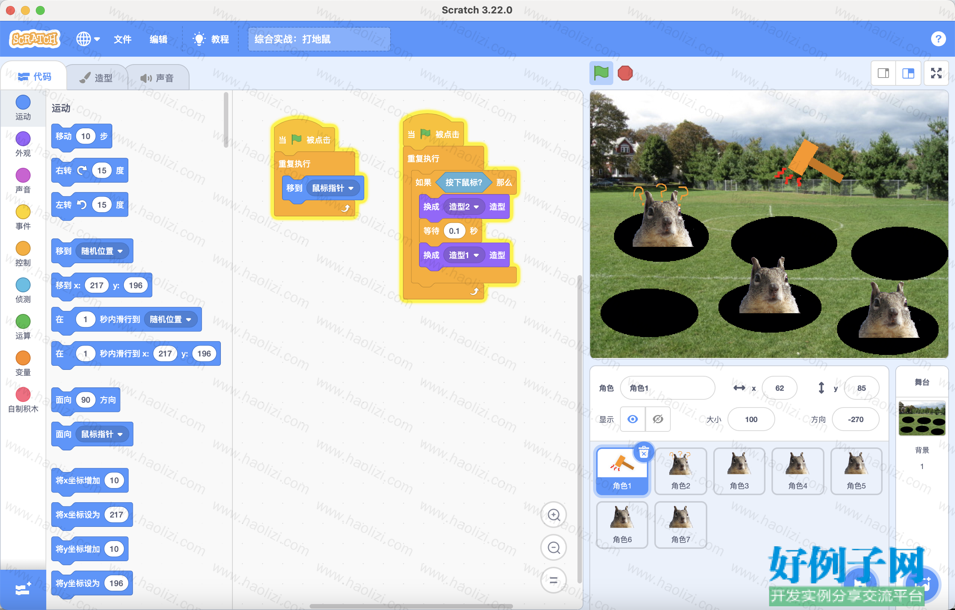Open the 文件 menu
955x610 pixels.
pos(123,39)
